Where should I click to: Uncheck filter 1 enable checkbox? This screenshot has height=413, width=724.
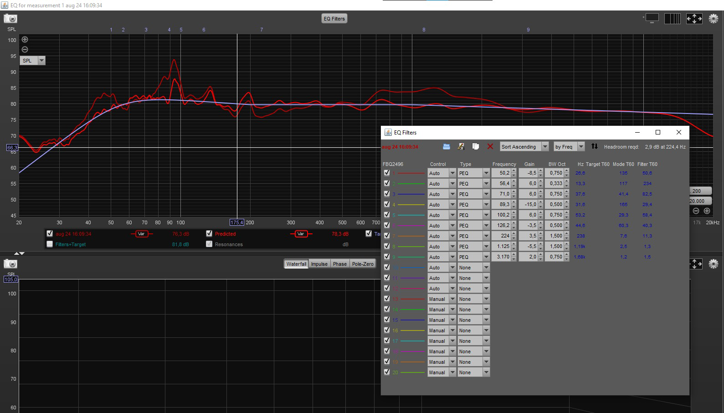click(x=387, y=173)
